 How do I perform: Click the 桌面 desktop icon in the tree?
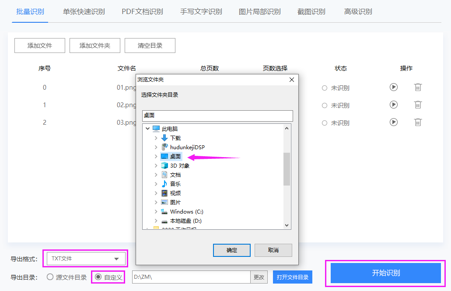[x=164, y=156]
